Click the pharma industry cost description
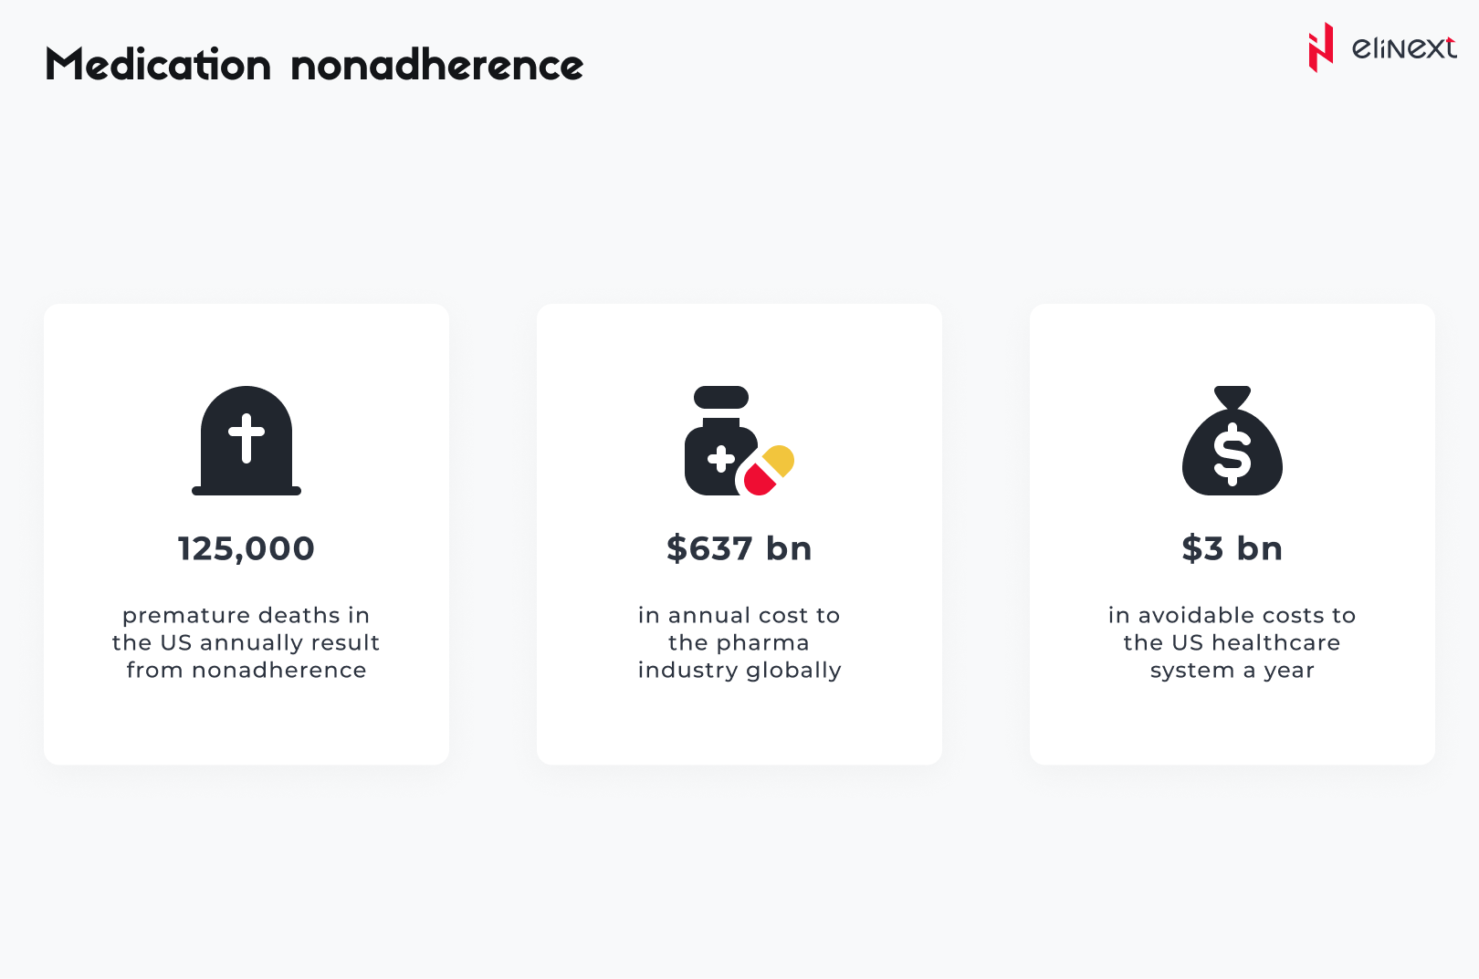1479x979 pixels. [x=739, y=642]
